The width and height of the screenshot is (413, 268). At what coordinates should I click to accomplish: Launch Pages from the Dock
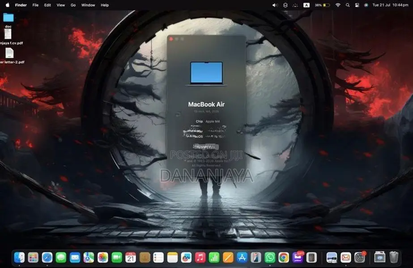coord(228,257)
